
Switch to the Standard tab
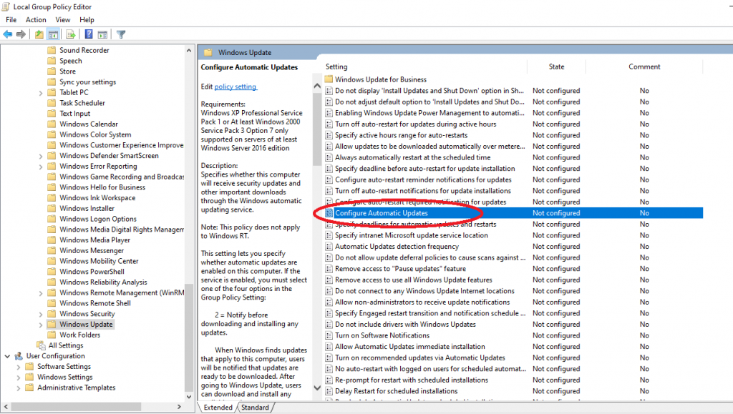point(255,407)
